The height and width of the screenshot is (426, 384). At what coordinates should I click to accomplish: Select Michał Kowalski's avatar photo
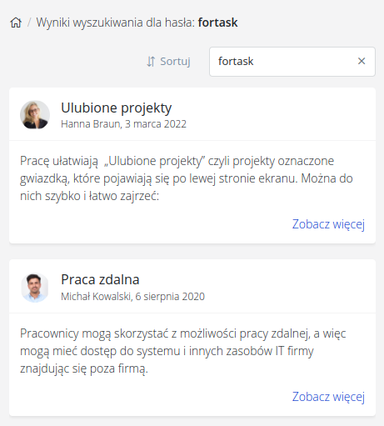pyautogui.click(x=35, y=288)
